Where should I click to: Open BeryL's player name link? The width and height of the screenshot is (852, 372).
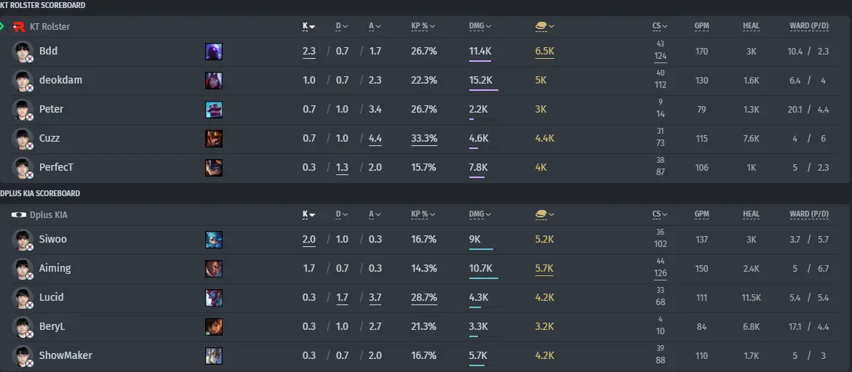[52, 326]
